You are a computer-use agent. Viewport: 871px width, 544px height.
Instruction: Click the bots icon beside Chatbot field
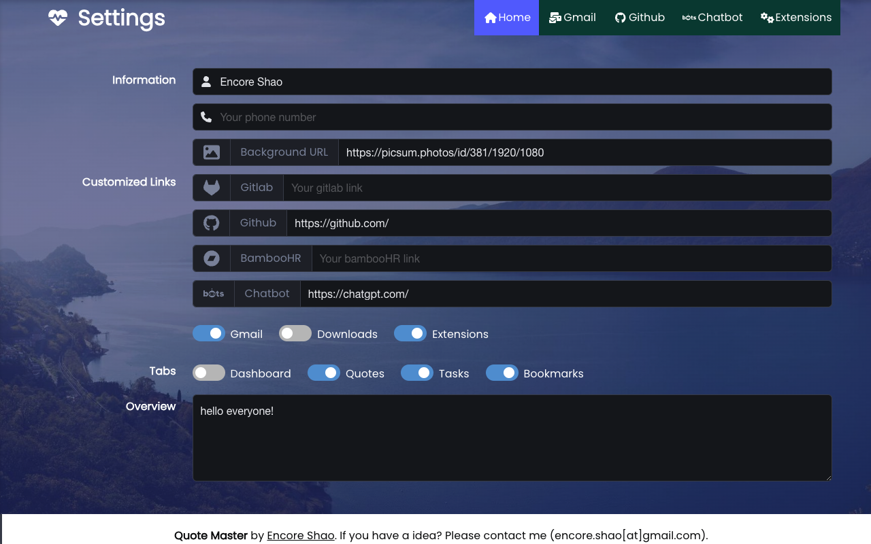tap(213, 293)
